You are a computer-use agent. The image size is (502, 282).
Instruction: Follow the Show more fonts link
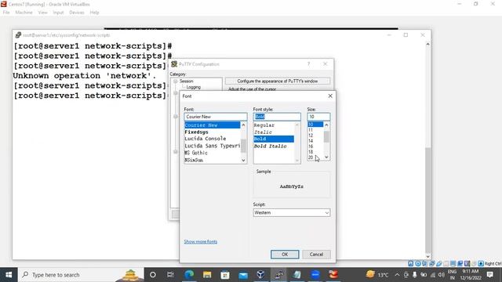(201, 242)
